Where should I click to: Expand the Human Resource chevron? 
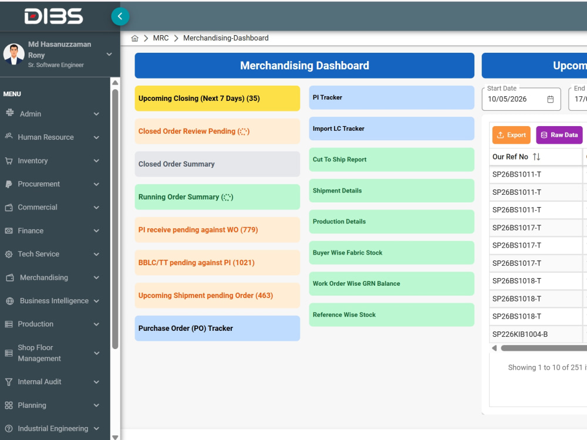[96, 137]
